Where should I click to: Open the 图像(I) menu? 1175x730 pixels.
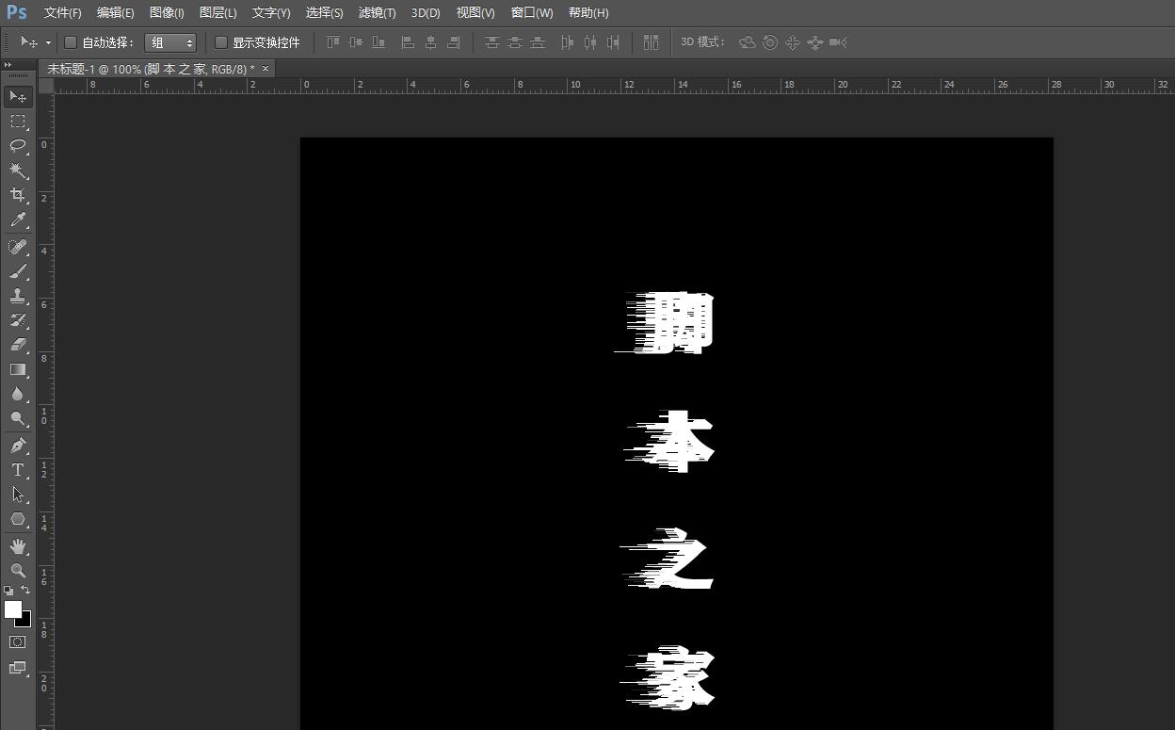pos(167,12)
